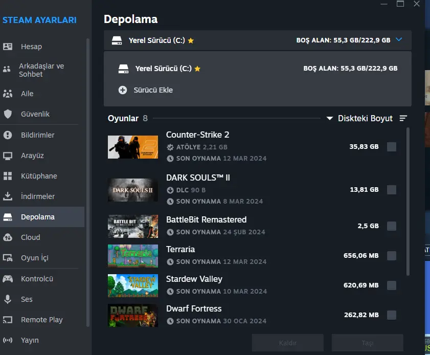Screen dimensions: 430x355
Task: Click the sort order lines icon next to Diskteki Boyut
Action: [403, 118]
